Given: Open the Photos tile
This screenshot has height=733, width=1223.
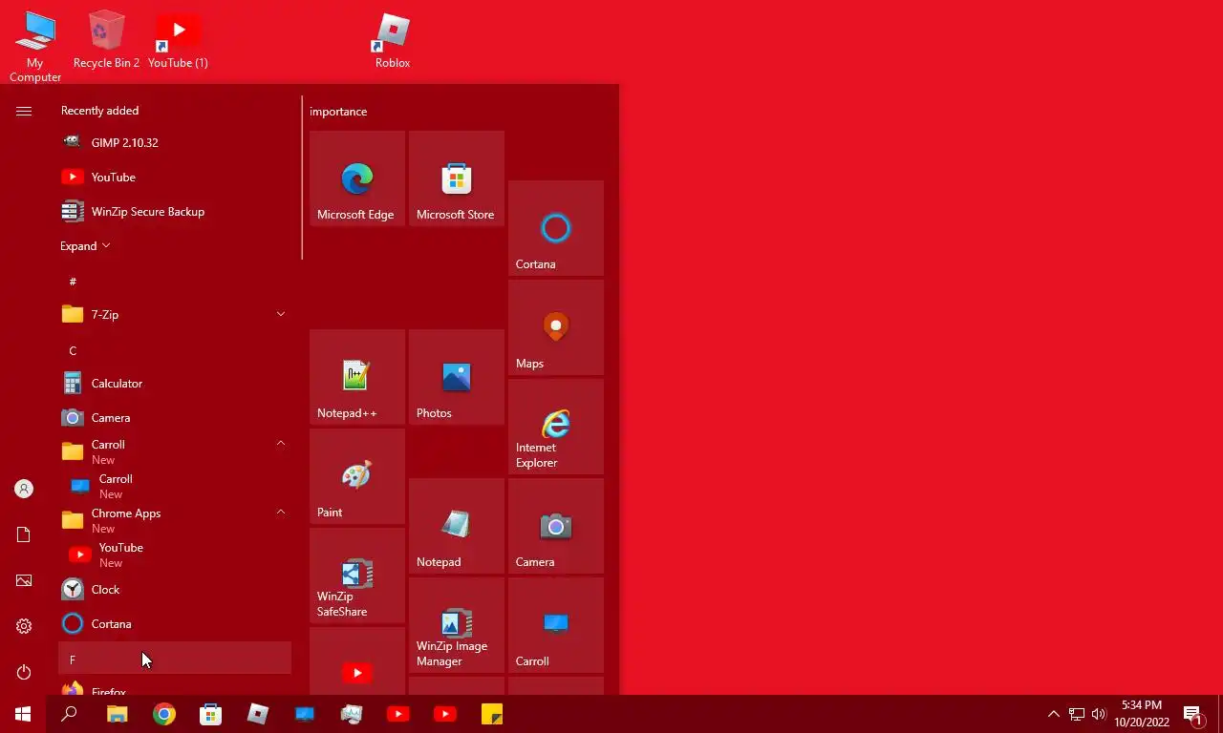Looking at the screenshot, I should coord(457,377).
